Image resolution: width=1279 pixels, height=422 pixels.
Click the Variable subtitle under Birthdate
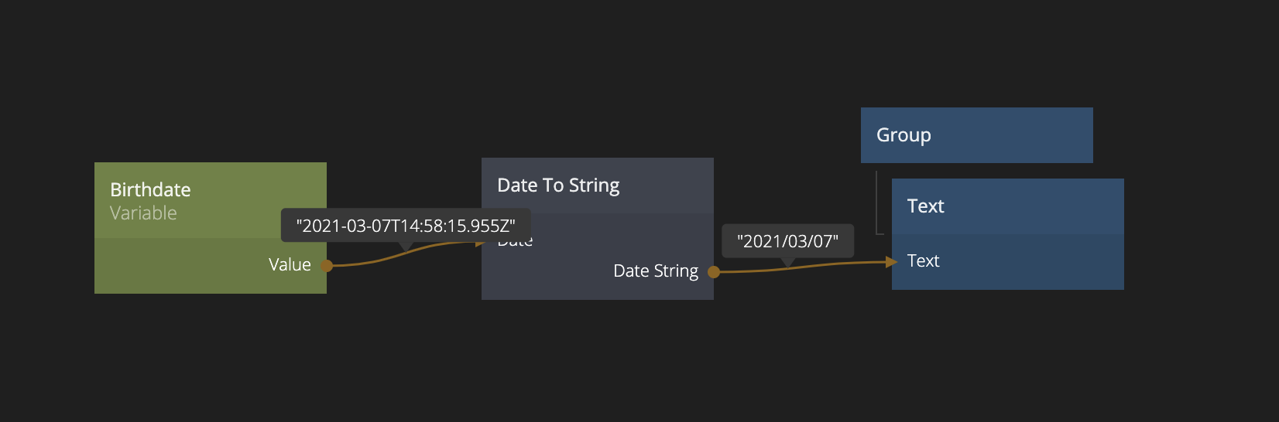143,213
